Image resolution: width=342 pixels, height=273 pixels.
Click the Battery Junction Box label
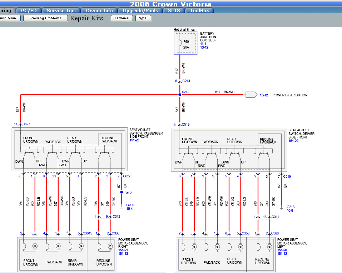(x=208, y=37)
